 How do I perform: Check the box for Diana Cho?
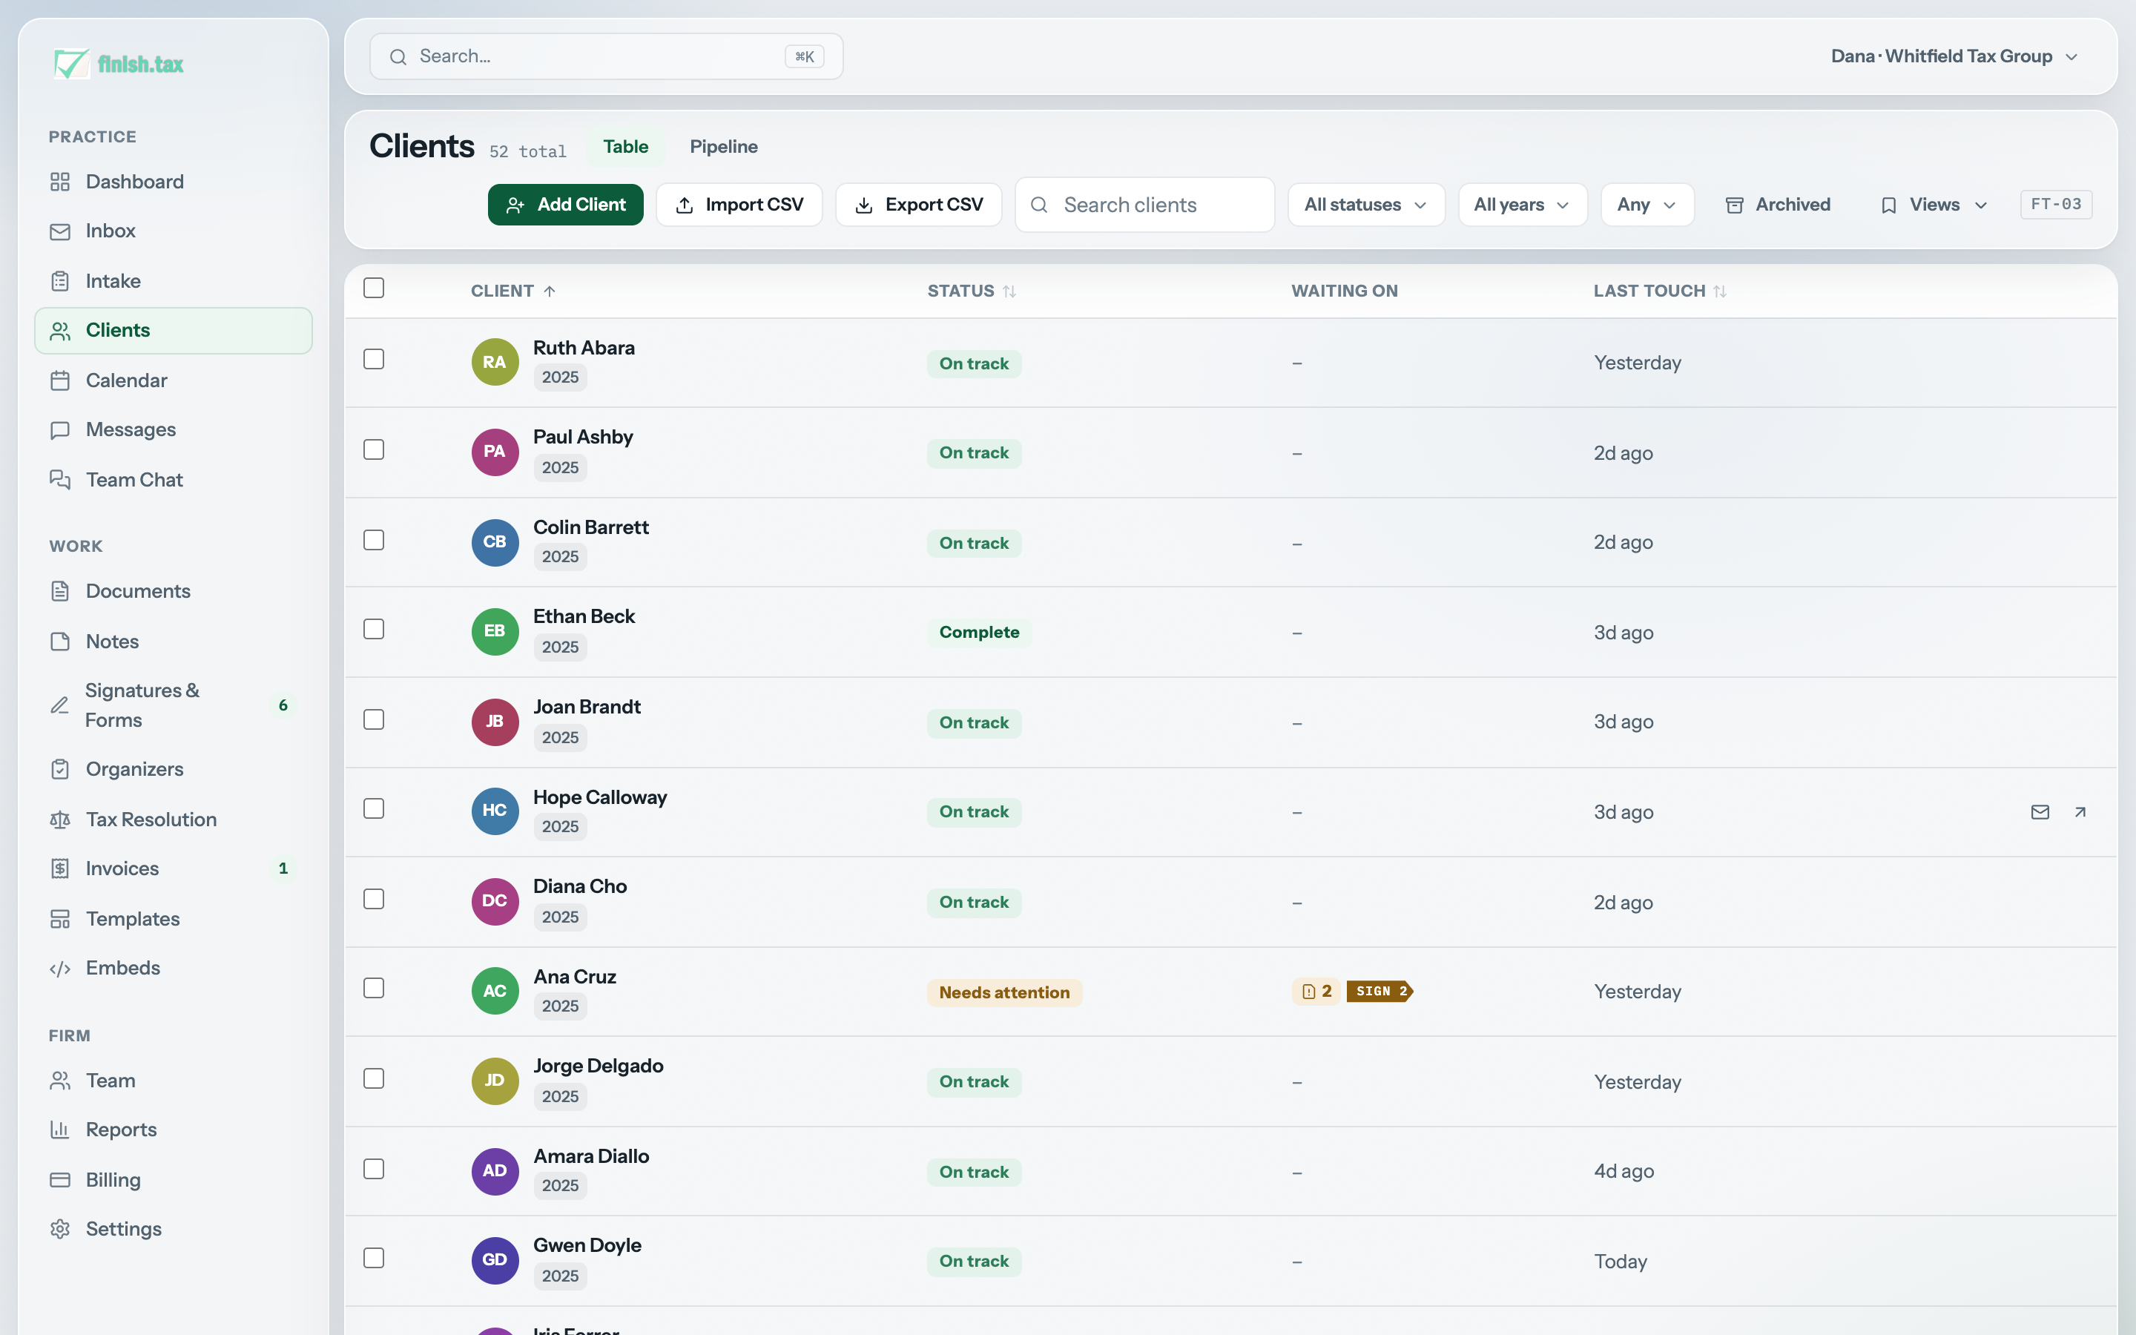tap(375, 899)
